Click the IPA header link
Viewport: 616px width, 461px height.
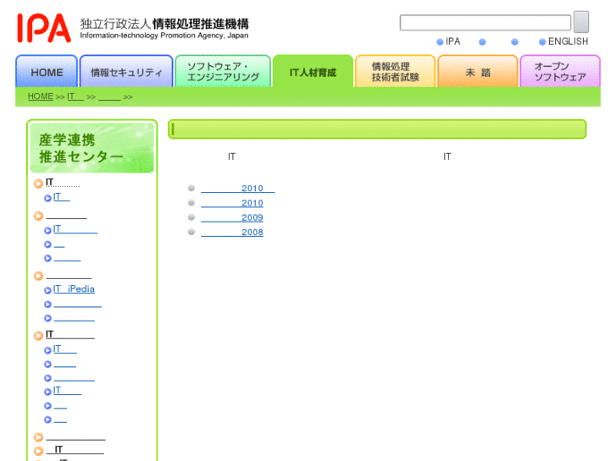(452, 41)
